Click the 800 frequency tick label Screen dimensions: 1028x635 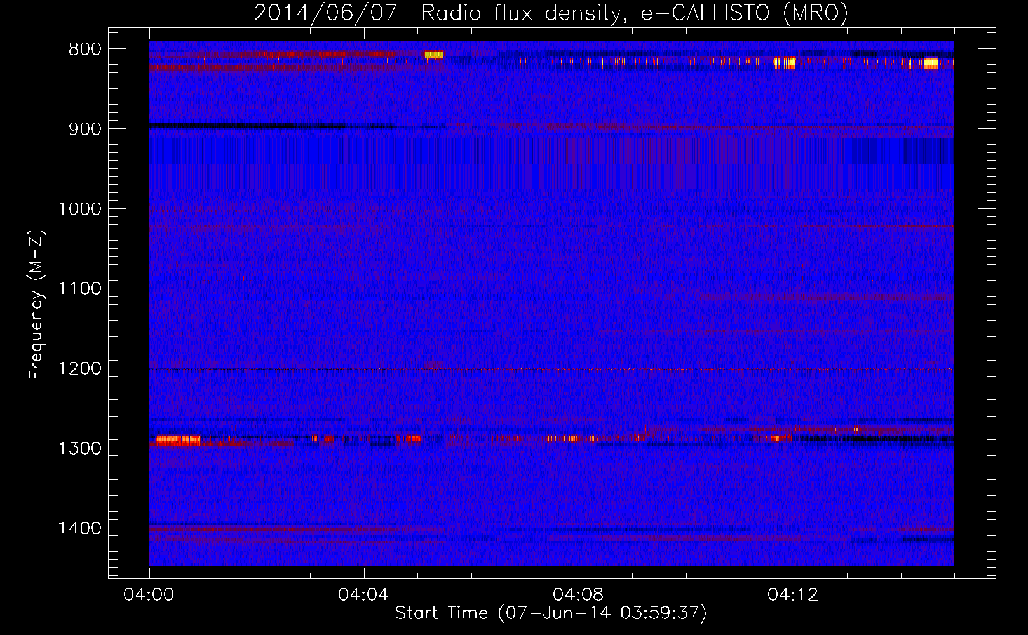[x=85, y=50]
